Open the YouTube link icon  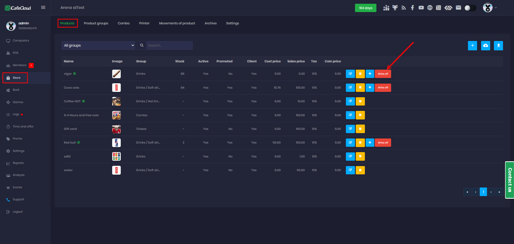tap(421, 8)
